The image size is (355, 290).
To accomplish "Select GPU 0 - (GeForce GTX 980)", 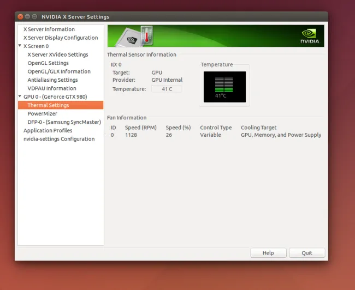I will click(x=55, y=96).
